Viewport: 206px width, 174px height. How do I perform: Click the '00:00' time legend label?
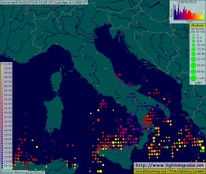point(8,113)
